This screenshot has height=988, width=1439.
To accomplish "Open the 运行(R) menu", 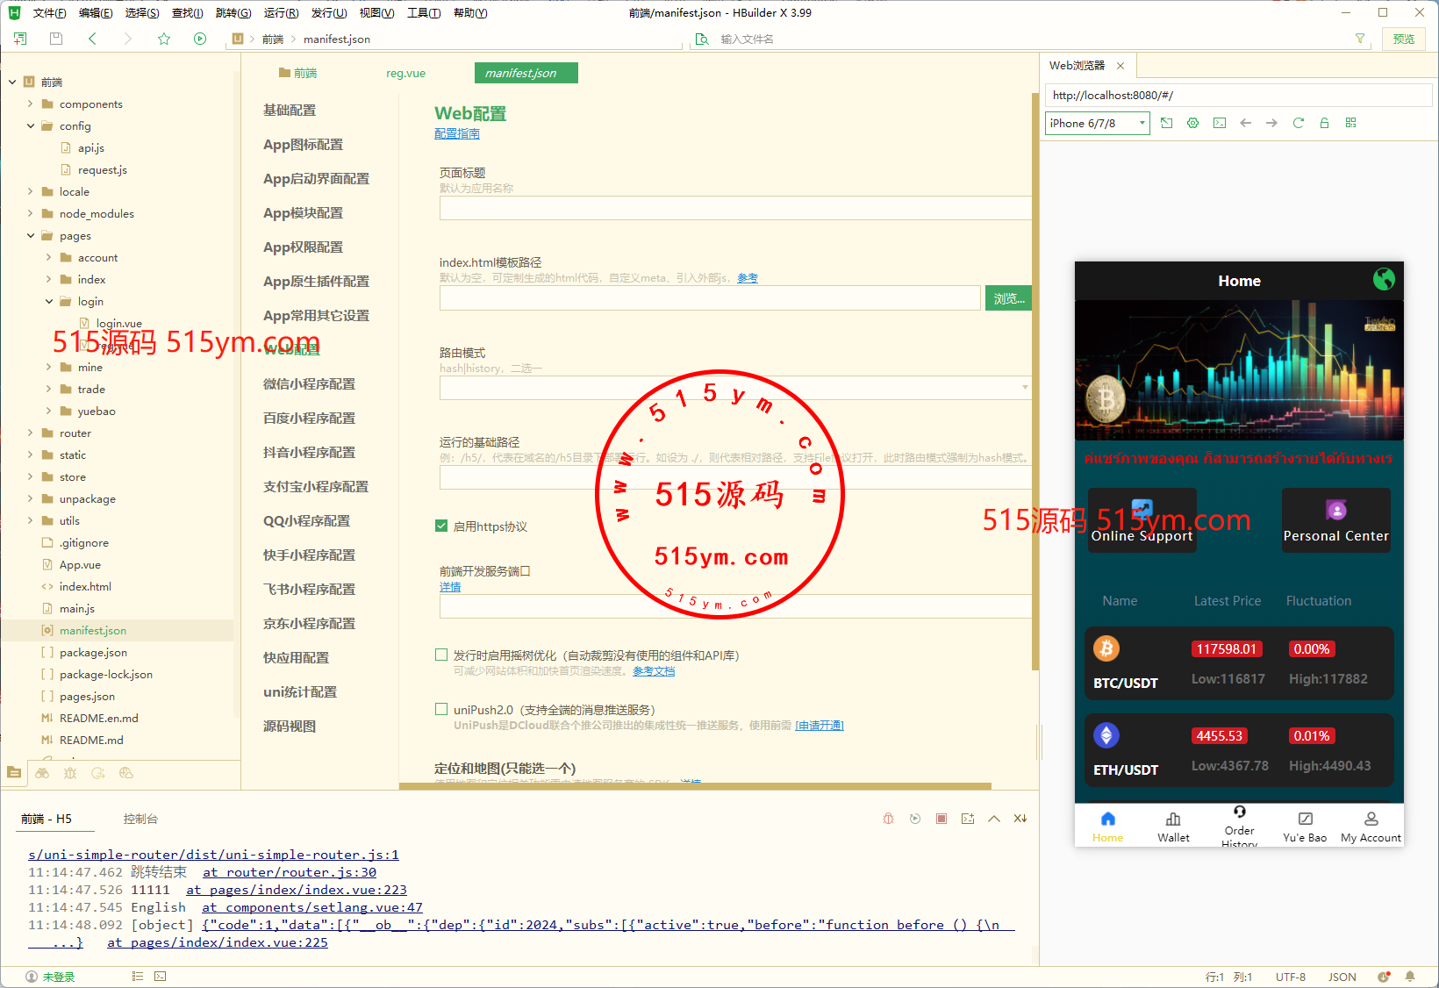I will [x=281, y=13].
